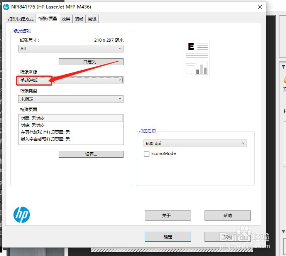Viewport: 286px width, 256px height.
Task: Confirm with the 确定 button
Action: point(168,237)
